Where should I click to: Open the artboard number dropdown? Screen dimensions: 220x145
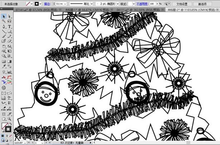pos(42,143)
